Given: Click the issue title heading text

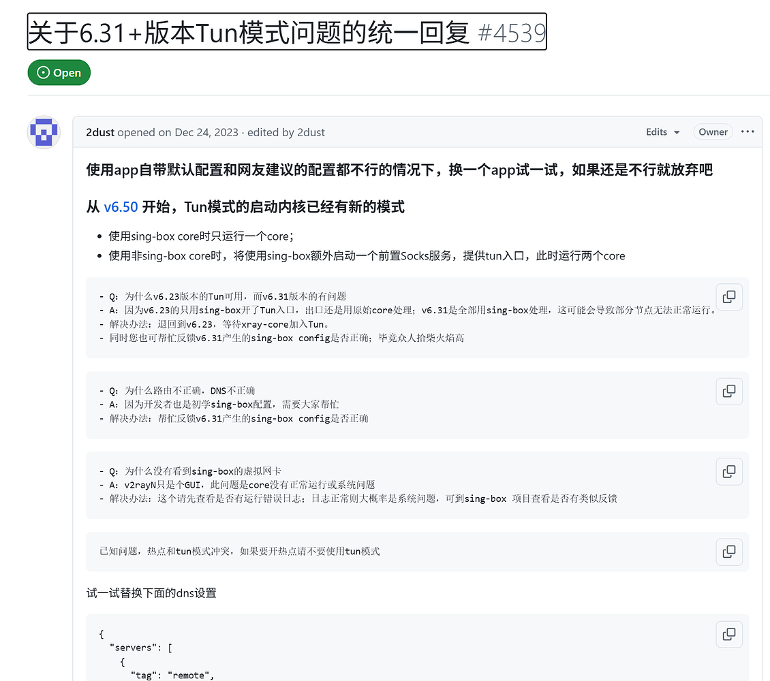Looking at the screenshot, I should (249, 33).
